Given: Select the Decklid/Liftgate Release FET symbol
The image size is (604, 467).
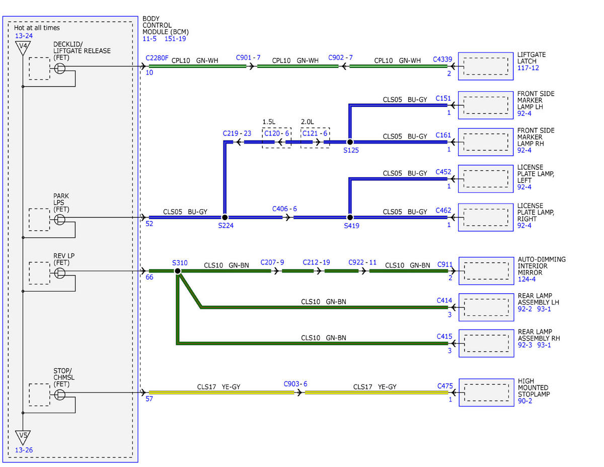Looking at the screenshot, I should click(60, 69).
